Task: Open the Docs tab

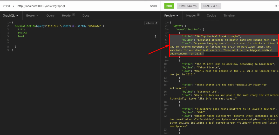Action: [x=86, y=16]
